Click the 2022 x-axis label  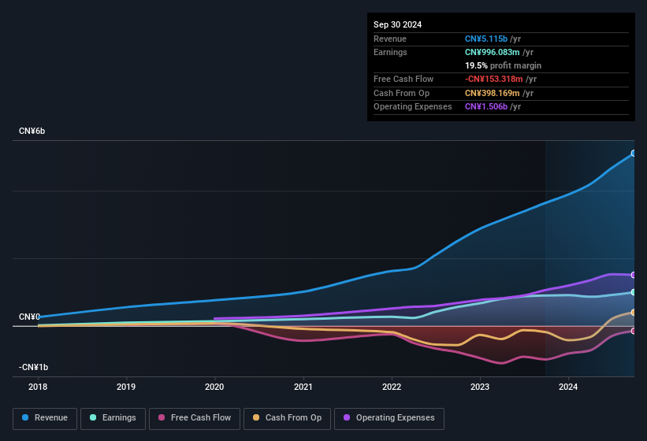(x=392, y=387)
